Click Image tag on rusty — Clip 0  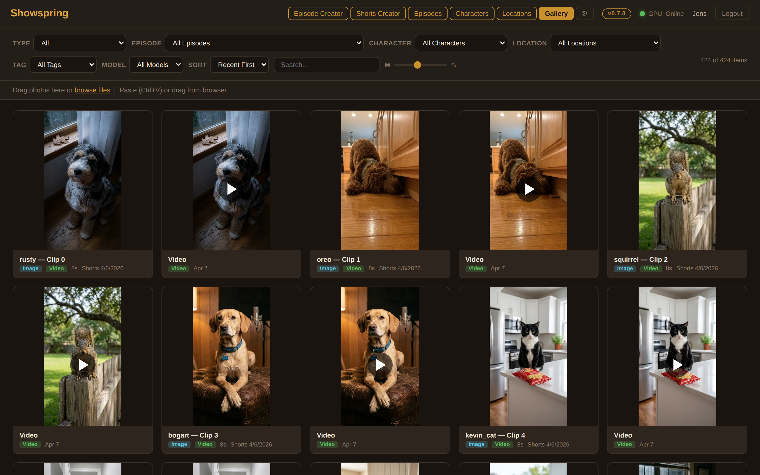pos(30,269)
